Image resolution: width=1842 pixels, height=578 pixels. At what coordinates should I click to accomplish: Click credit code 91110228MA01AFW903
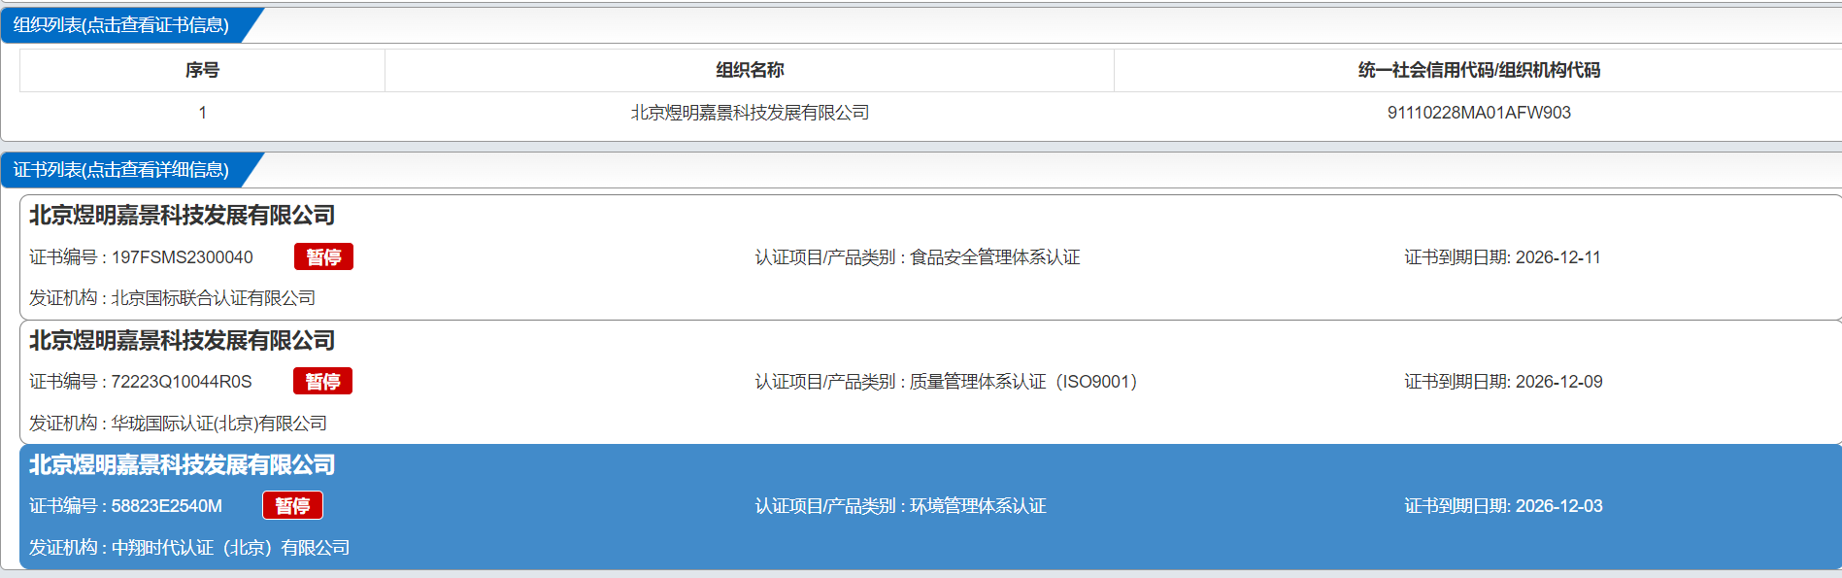coord(1479,113)
